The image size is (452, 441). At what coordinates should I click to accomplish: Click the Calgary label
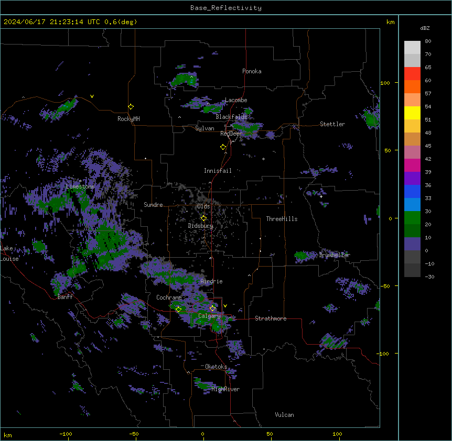point(209,316)
